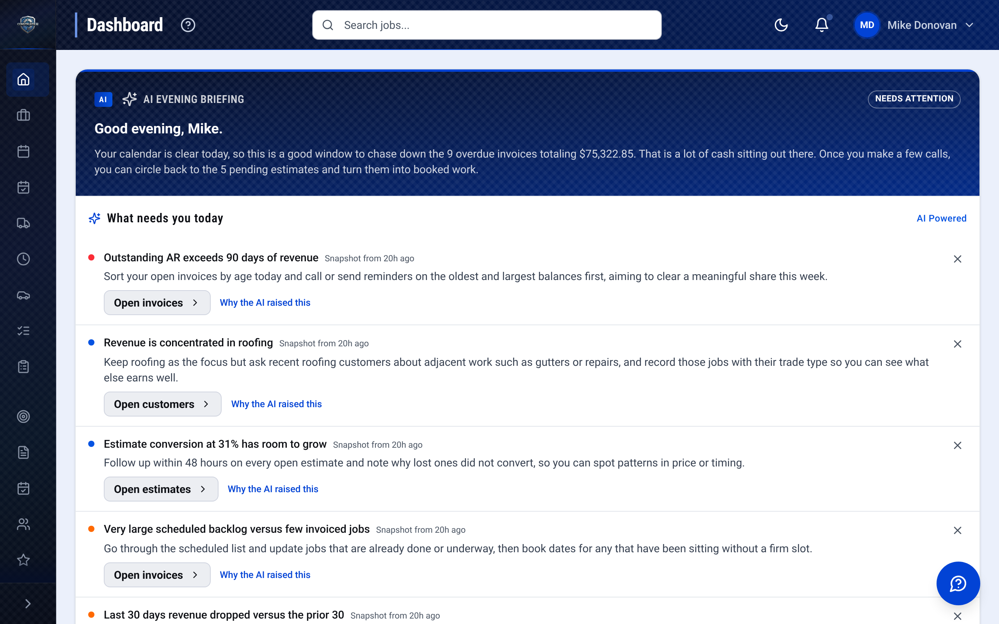Open the floating help chat button
Viewport: 999px width, 624px height.
tap(958, 583)
